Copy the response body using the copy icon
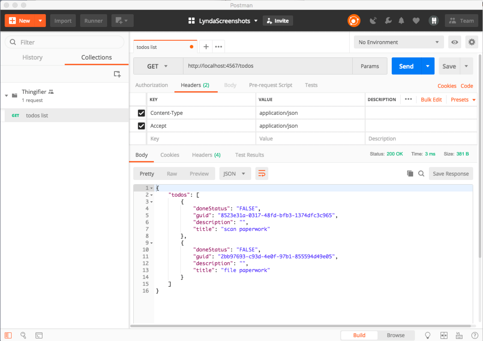This screenshot has height=341, width=483. point(410,173)
